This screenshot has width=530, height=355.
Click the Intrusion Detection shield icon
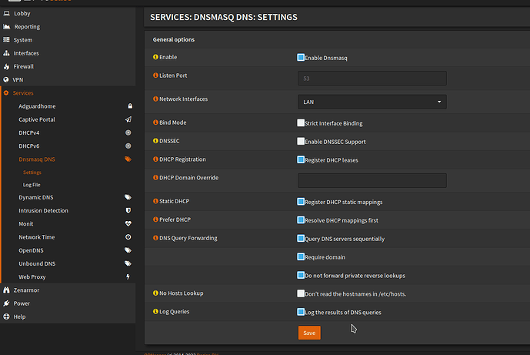[128, 210]
